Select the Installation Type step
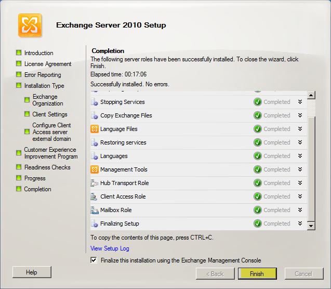This screenshot has height=289, width=331. pos(44,86)
